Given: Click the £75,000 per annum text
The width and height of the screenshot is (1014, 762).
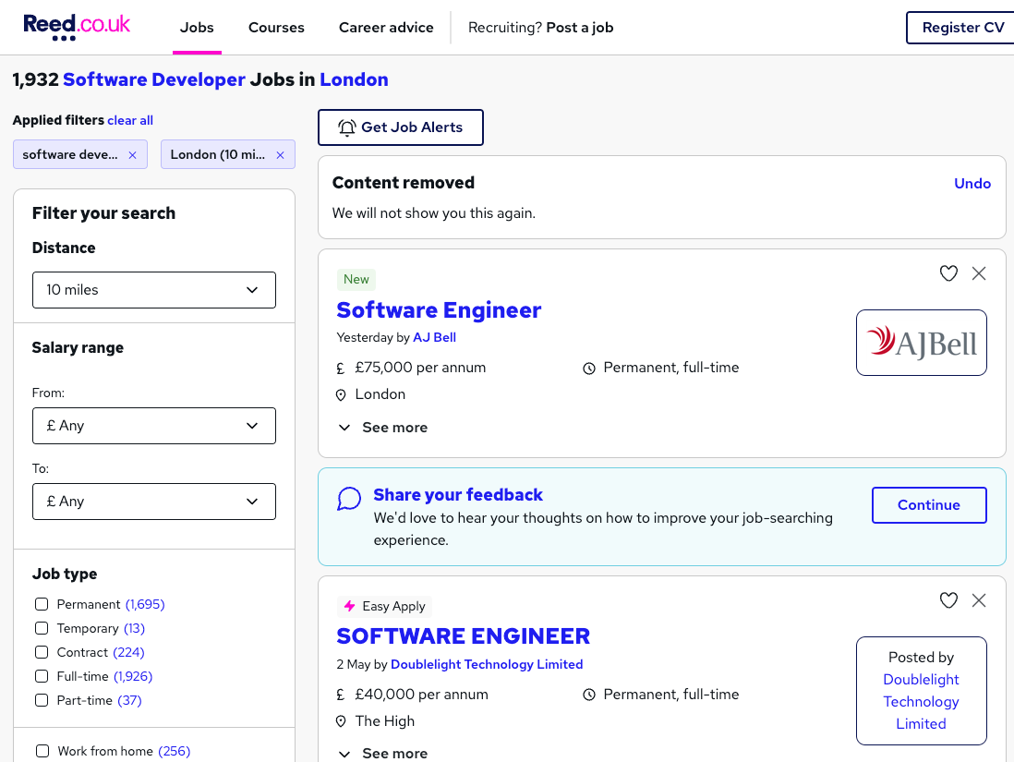Looking at the screenshot, I should [420, 368].
